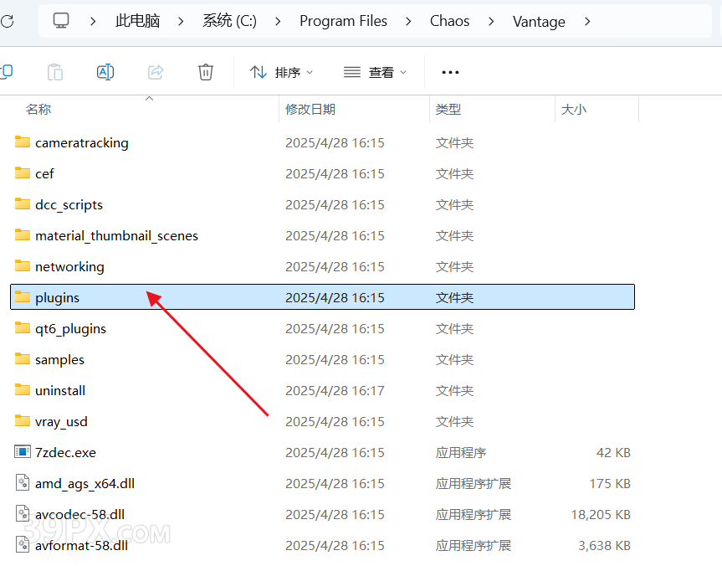Viewport: 722px width, 566px height.
Task: Select the dcc_scripts folder icon
Action: tap(23, 203)
